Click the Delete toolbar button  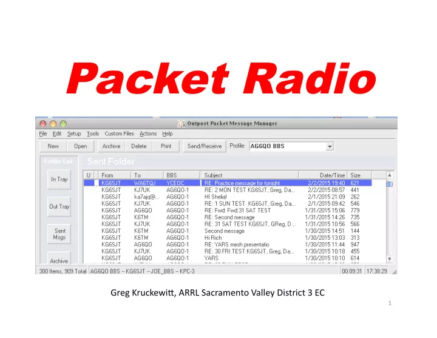(x=139, y=146)
